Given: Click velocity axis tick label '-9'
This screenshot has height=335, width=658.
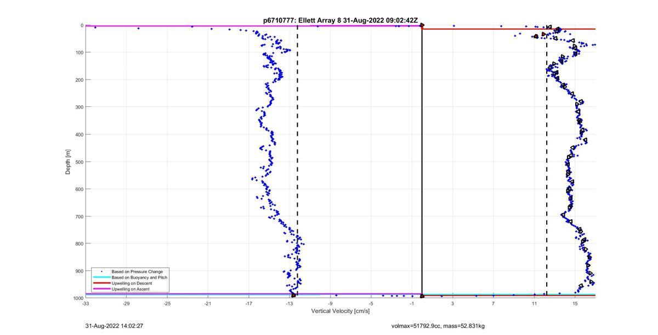Looking at the screenshot, I should pyautogui.click(x=330, y=303).
